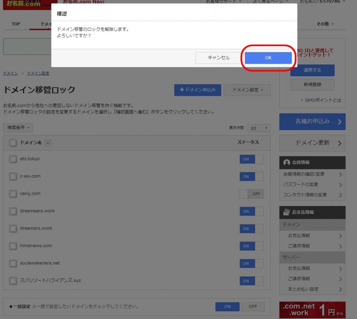Select all domains with header checkbox
Viewport: 357px width, 319px height.
click(x=13, y=143)
